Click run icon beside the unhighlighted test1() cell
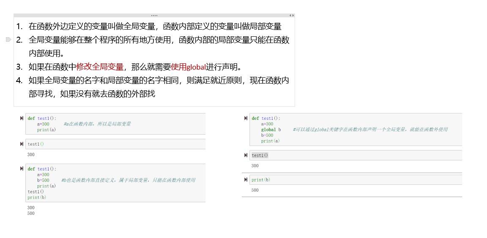The width and height of the screenshot is (487, 238). 22,144
